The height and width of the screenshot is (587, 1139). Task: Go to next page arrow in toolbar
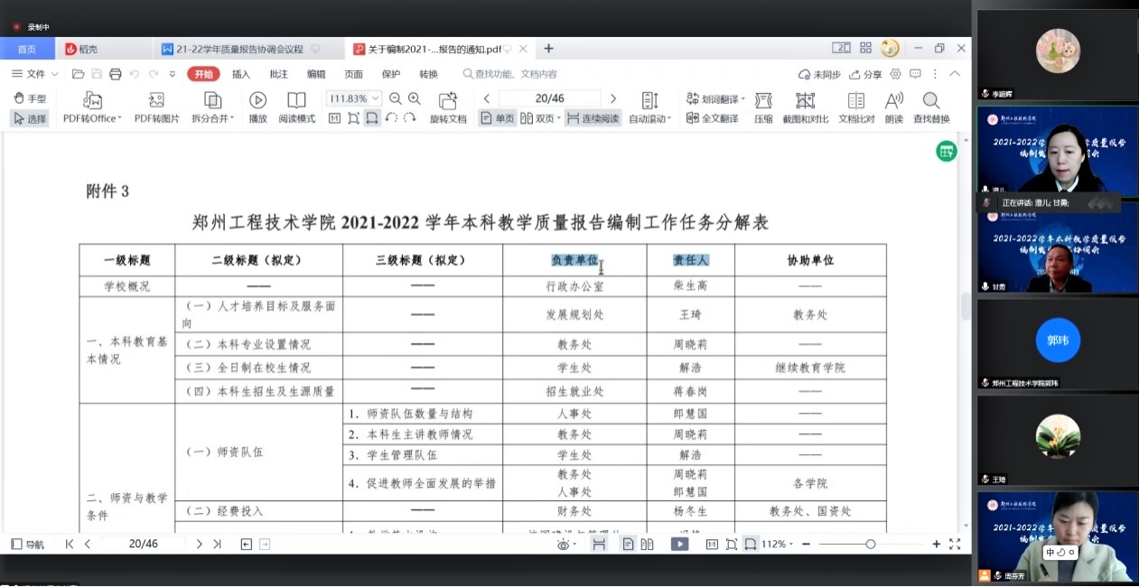coord(613,98)
